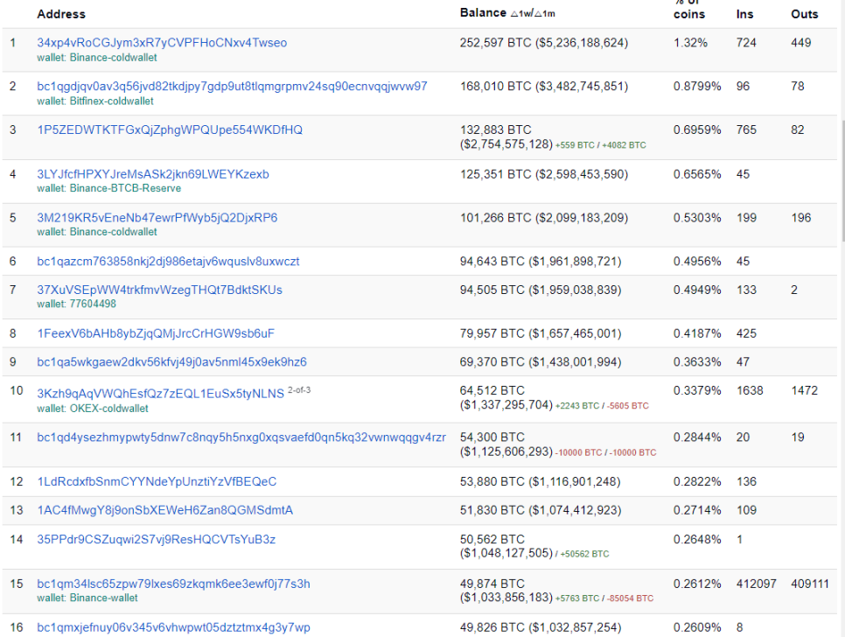Screen dimensions: 845x637
Task: Select balance text 168,010 BTC ($3,482,745,851)
Action: (544, 87)
